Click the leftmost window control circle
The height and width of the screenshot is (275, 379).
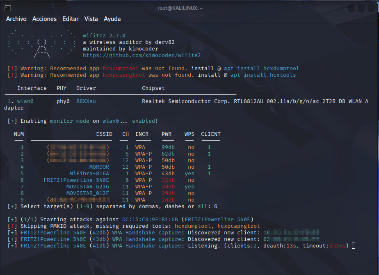tap(351, 8)
